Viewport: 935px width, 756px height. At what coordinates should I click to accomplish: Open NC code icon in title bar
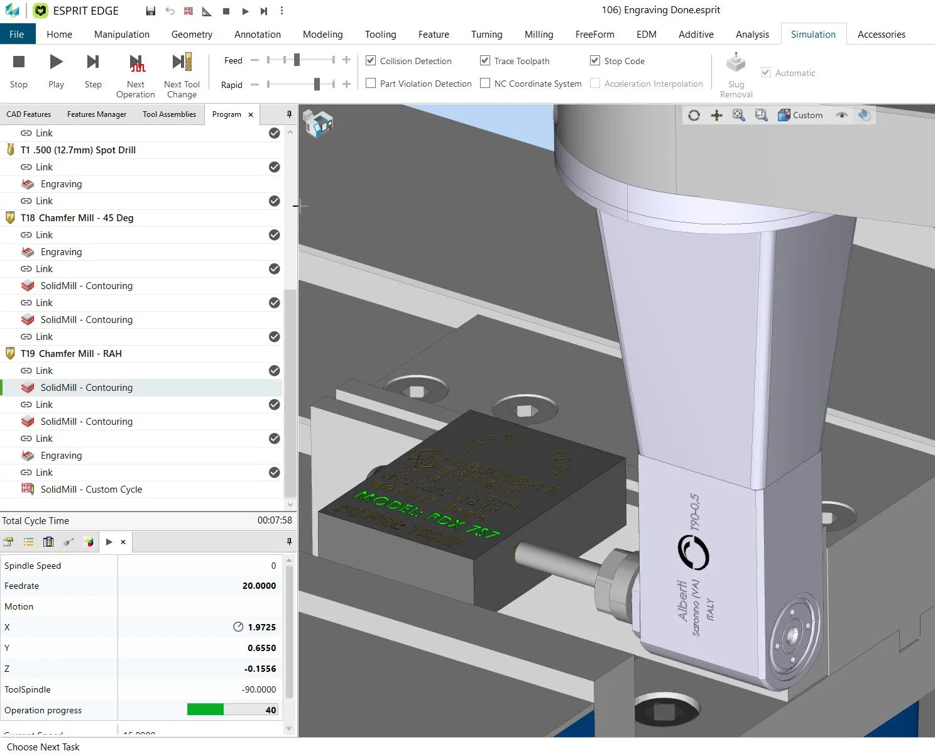pyautogui.click(x=189, y=11)
